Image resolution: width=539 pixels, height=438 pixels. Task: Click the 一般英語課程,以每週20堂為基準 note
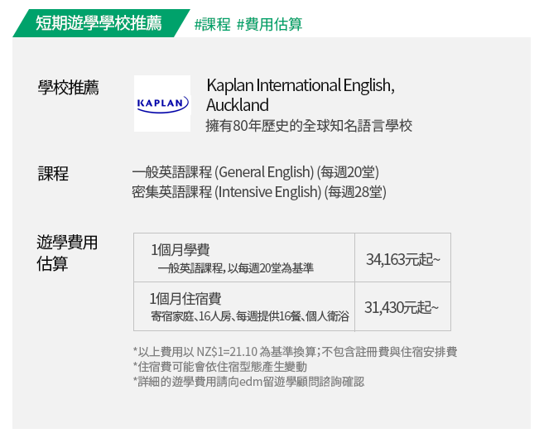click(235, 268)
